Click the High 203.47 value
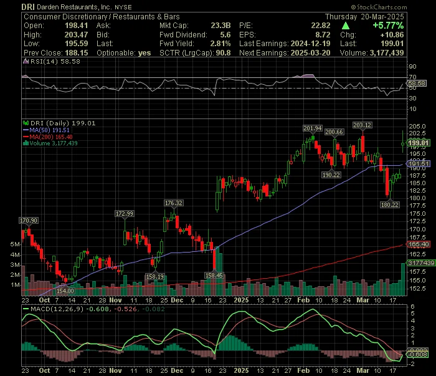This screenshot has width=436, height=376. pyautogui.click(x=76, y=35)
